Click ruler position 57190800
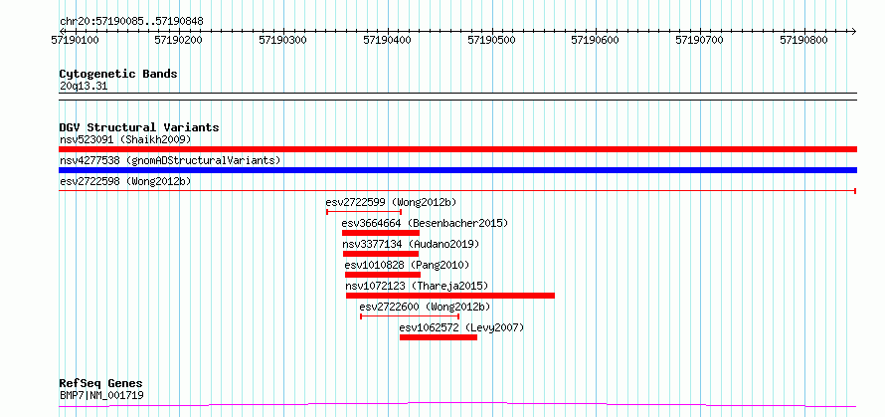This screenshot has height=417, width=885. (804, 40)
